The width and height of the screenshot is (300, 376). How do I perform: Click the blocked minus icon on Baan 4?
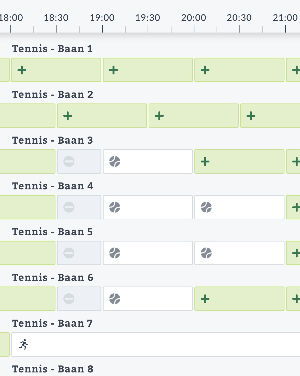coord(69,207)
